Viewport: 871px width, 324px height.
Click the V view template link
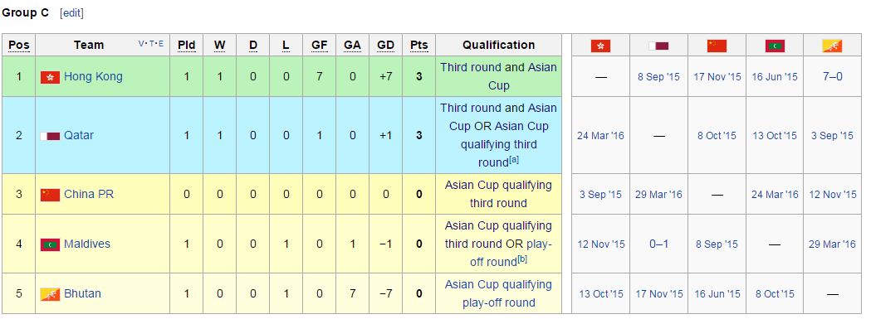tap(141, 43)
